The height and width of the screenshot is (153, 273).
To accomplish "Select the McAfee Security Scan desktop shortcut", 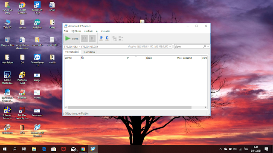I will [22, 113].
